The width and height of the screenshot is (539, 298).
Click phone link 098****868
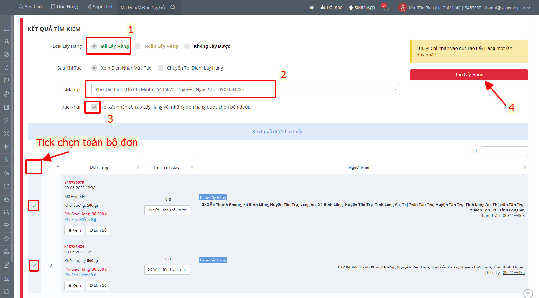tap(514, 216)
